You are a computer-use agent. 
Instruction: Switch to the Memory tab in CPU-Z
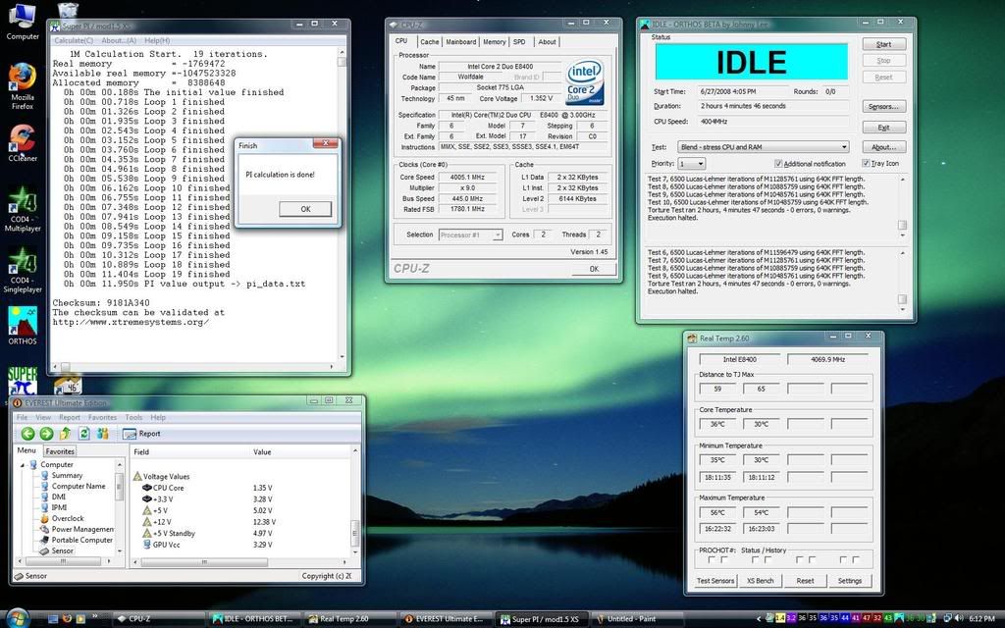[x=495, y=41]
